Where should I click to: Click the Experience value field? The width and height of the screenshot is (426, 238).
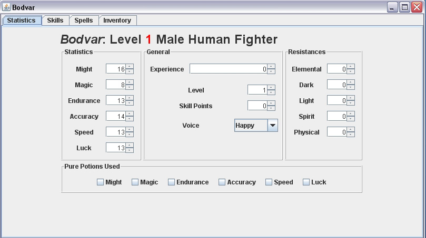click(x=229, y=69)
